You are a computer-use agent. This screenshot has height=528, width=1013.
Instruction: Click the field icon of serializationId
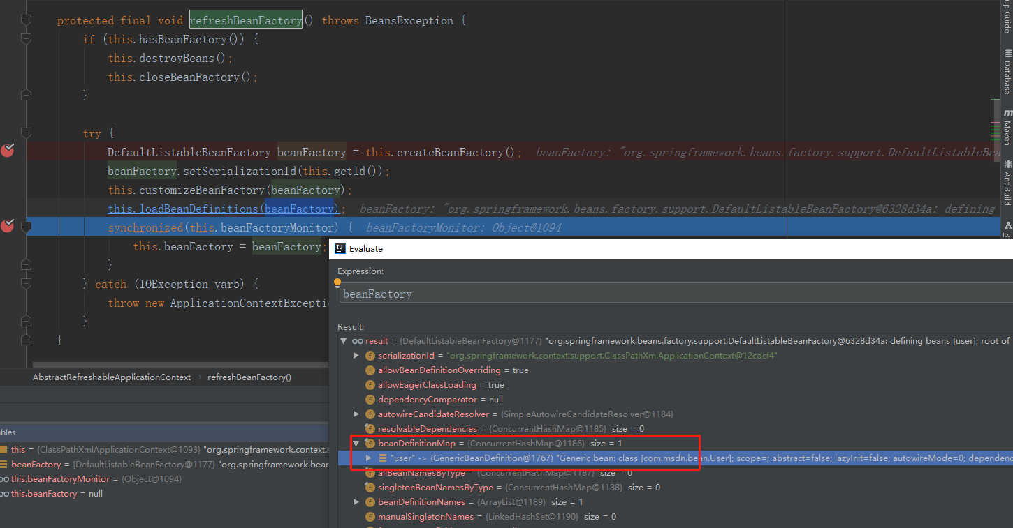(370, 356)
